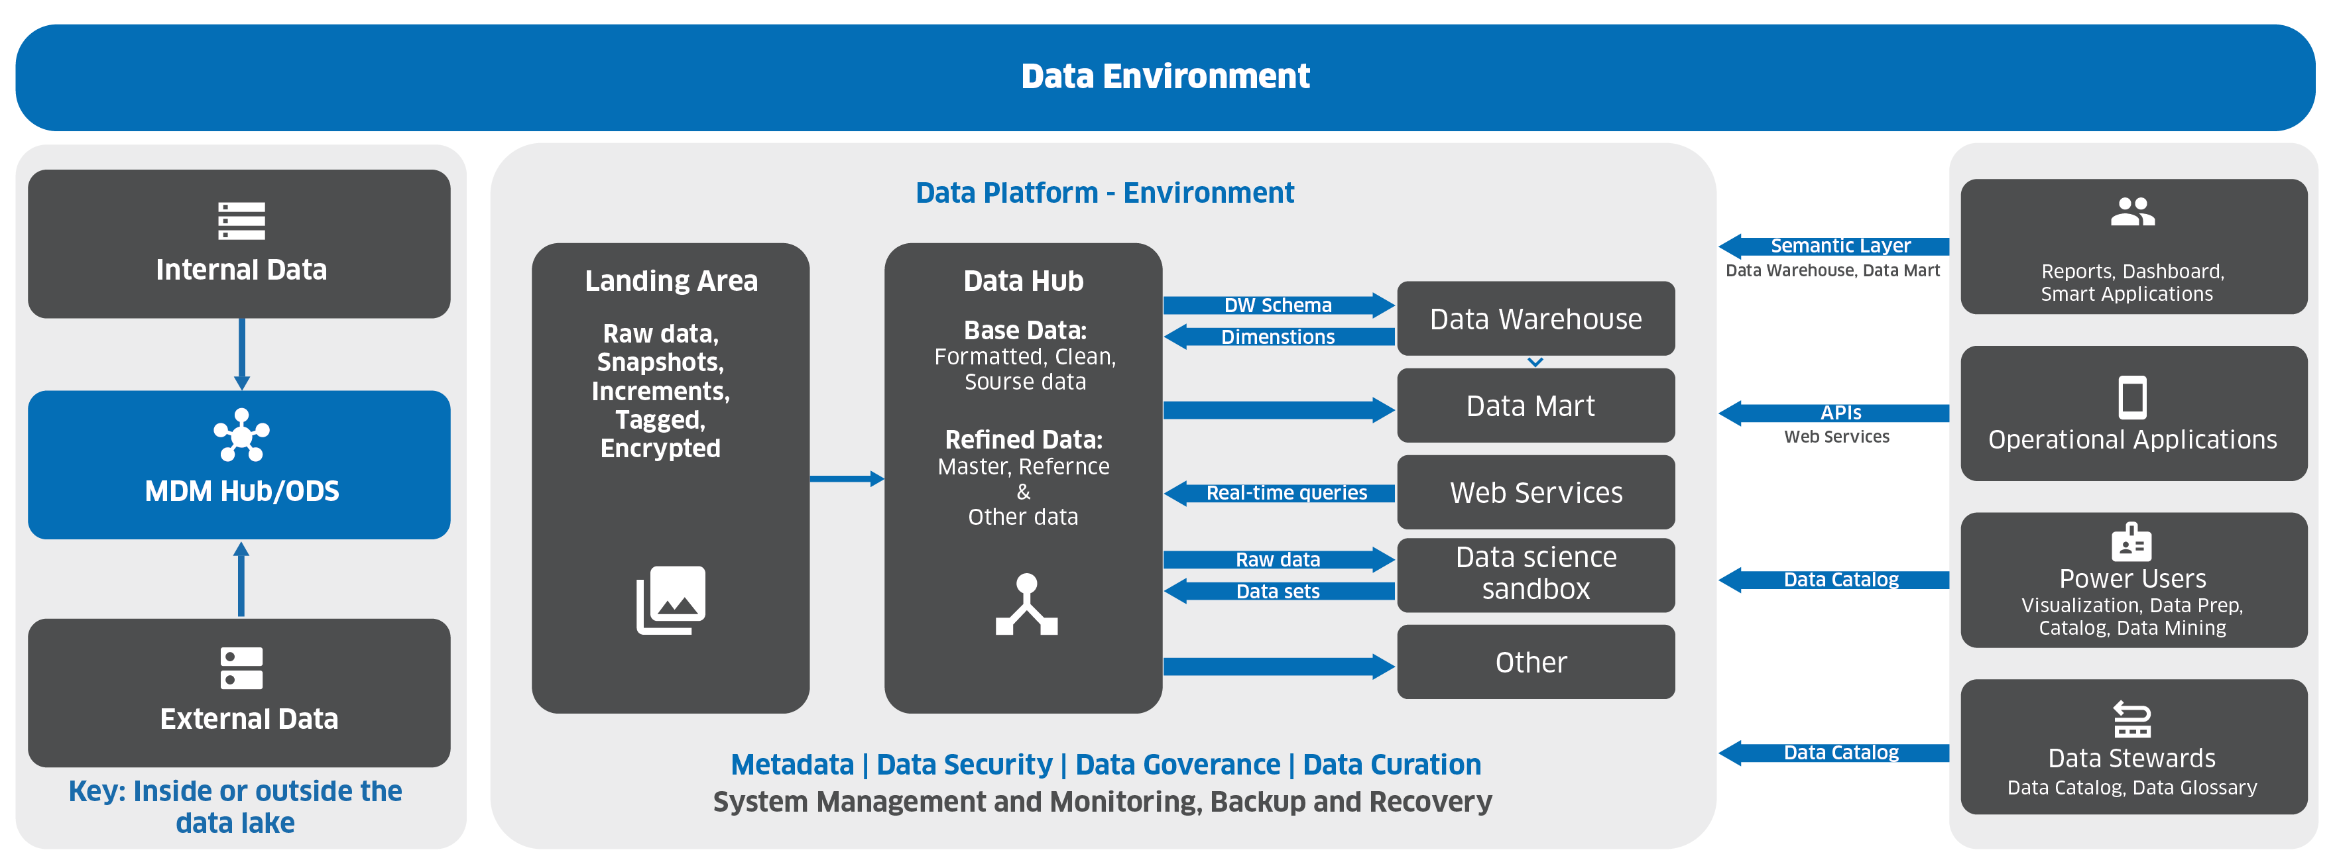The image size is (2337, 868).
Task: Click the MDM Hub/ODS network node icon
Action: click(241, 435)
